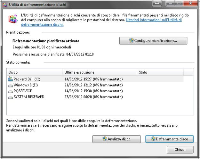Click the Windows 8 (E:) drive icon
The height and width of the screenshot is (159, 200).
click(x=10, y=85)
